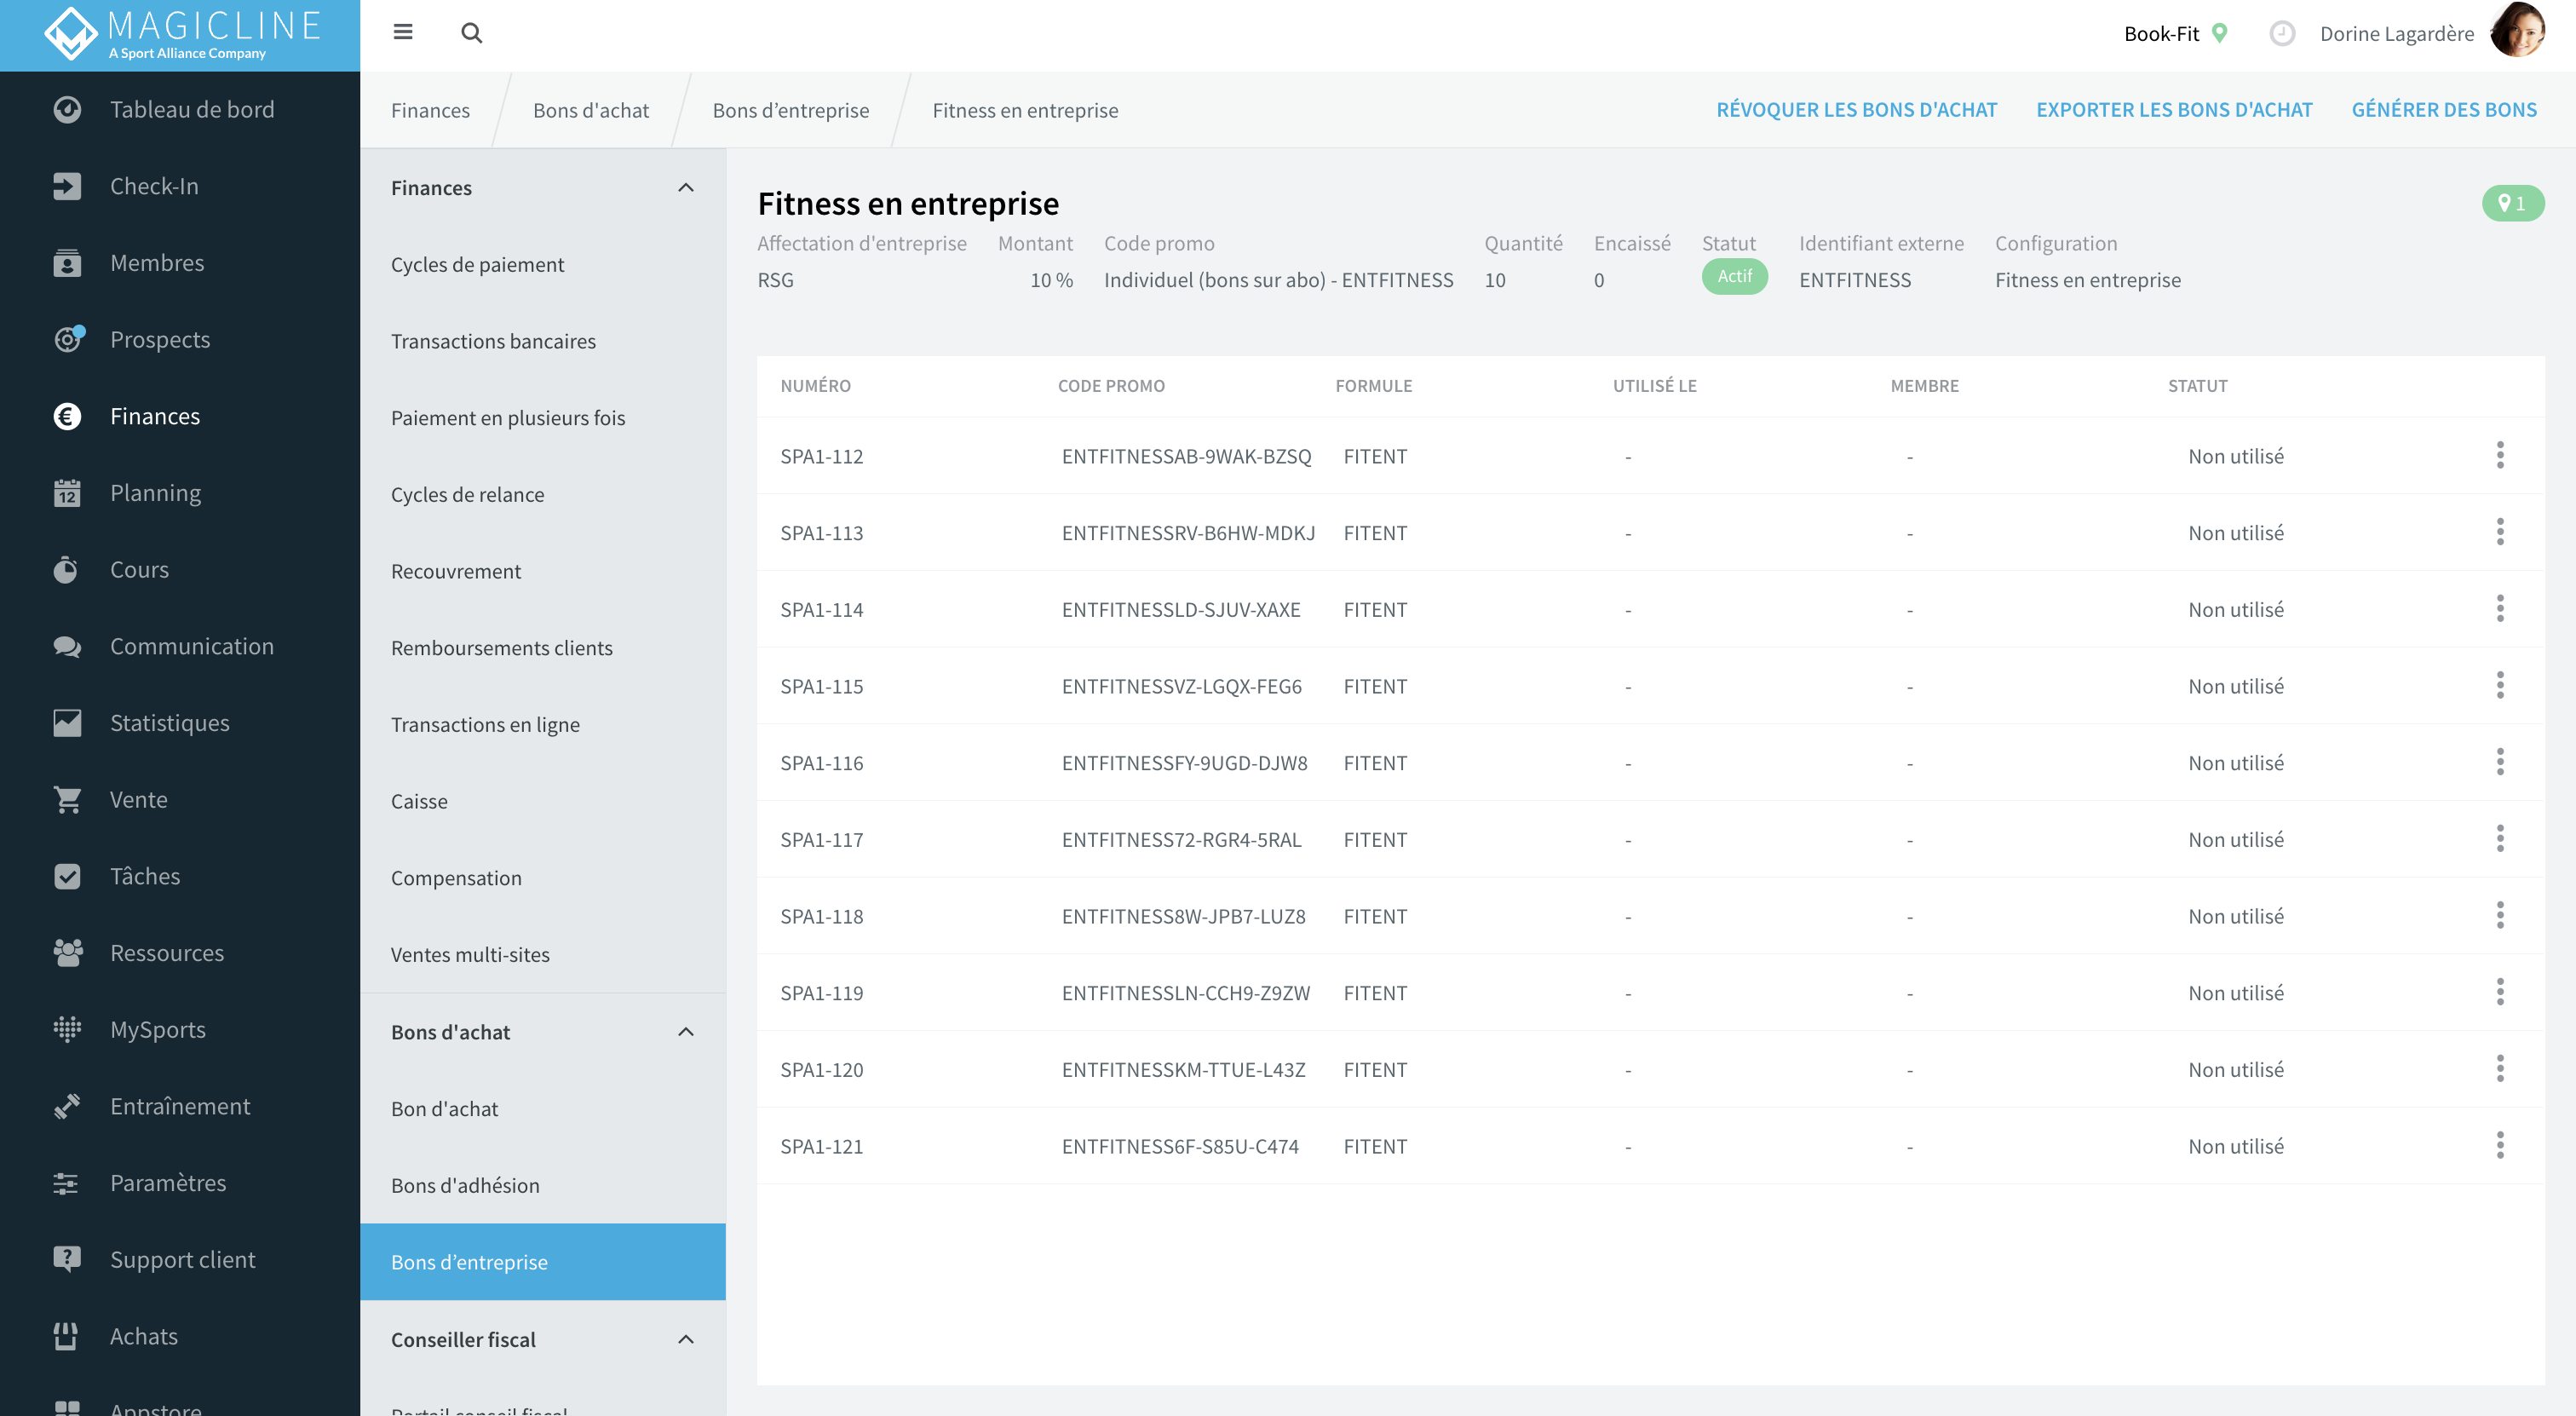Click the Entraînement dumbbell icon
The width and height of the screenshot is (2576, 1416).
67,1106
